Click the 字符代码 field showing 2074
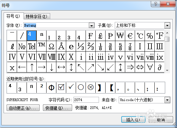This screenshot has height=128, width=177. click(86, 100)
